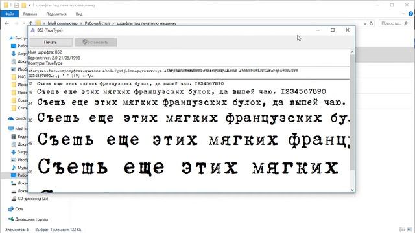Click 'Элементов: 6' in the status bar
This screenshot has width=415, height=233.
click(x=17, y=230)
